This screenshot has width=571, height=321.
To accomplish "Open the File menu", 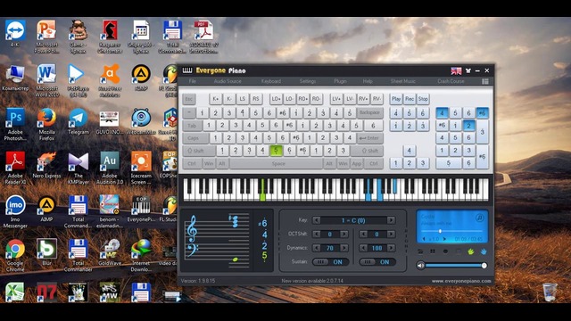I will pos(193,81).
